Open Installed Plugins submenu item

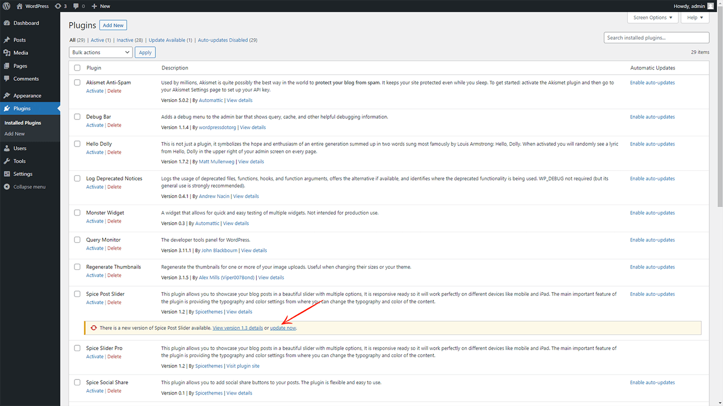tap(23, 123)
